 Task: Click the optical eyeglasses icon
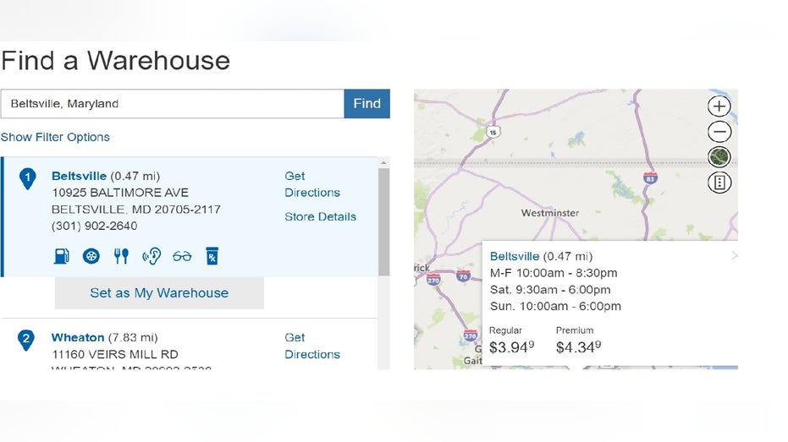182,256
